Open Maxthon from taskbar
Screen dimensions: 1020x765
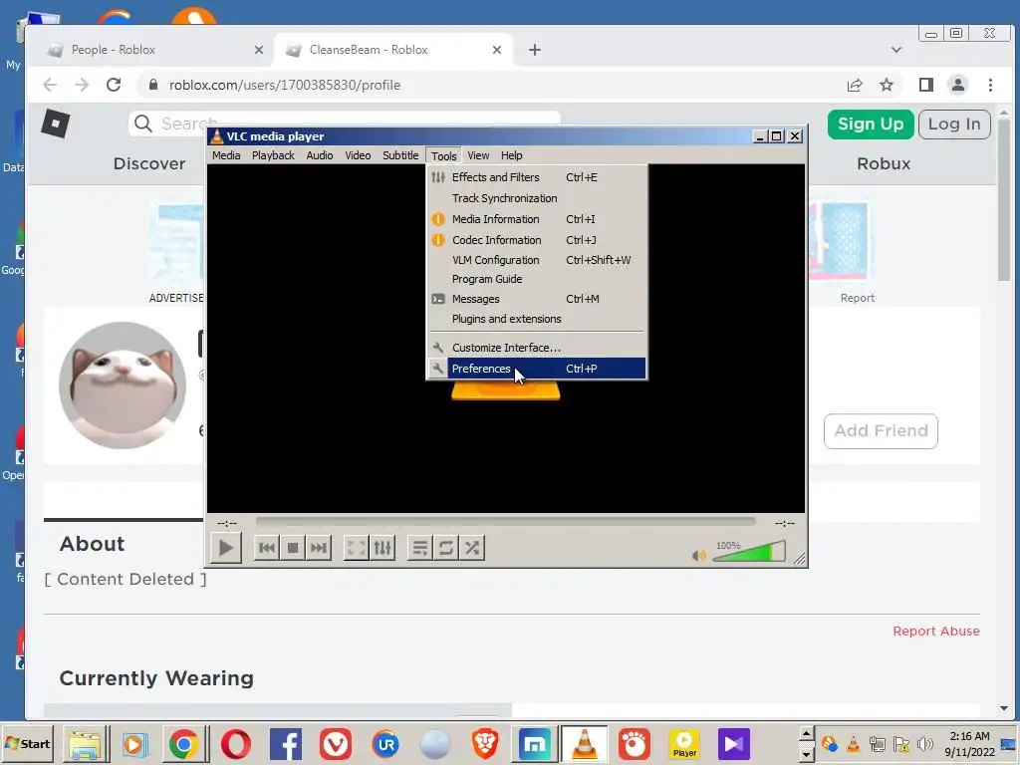click(x=534, y=743)
